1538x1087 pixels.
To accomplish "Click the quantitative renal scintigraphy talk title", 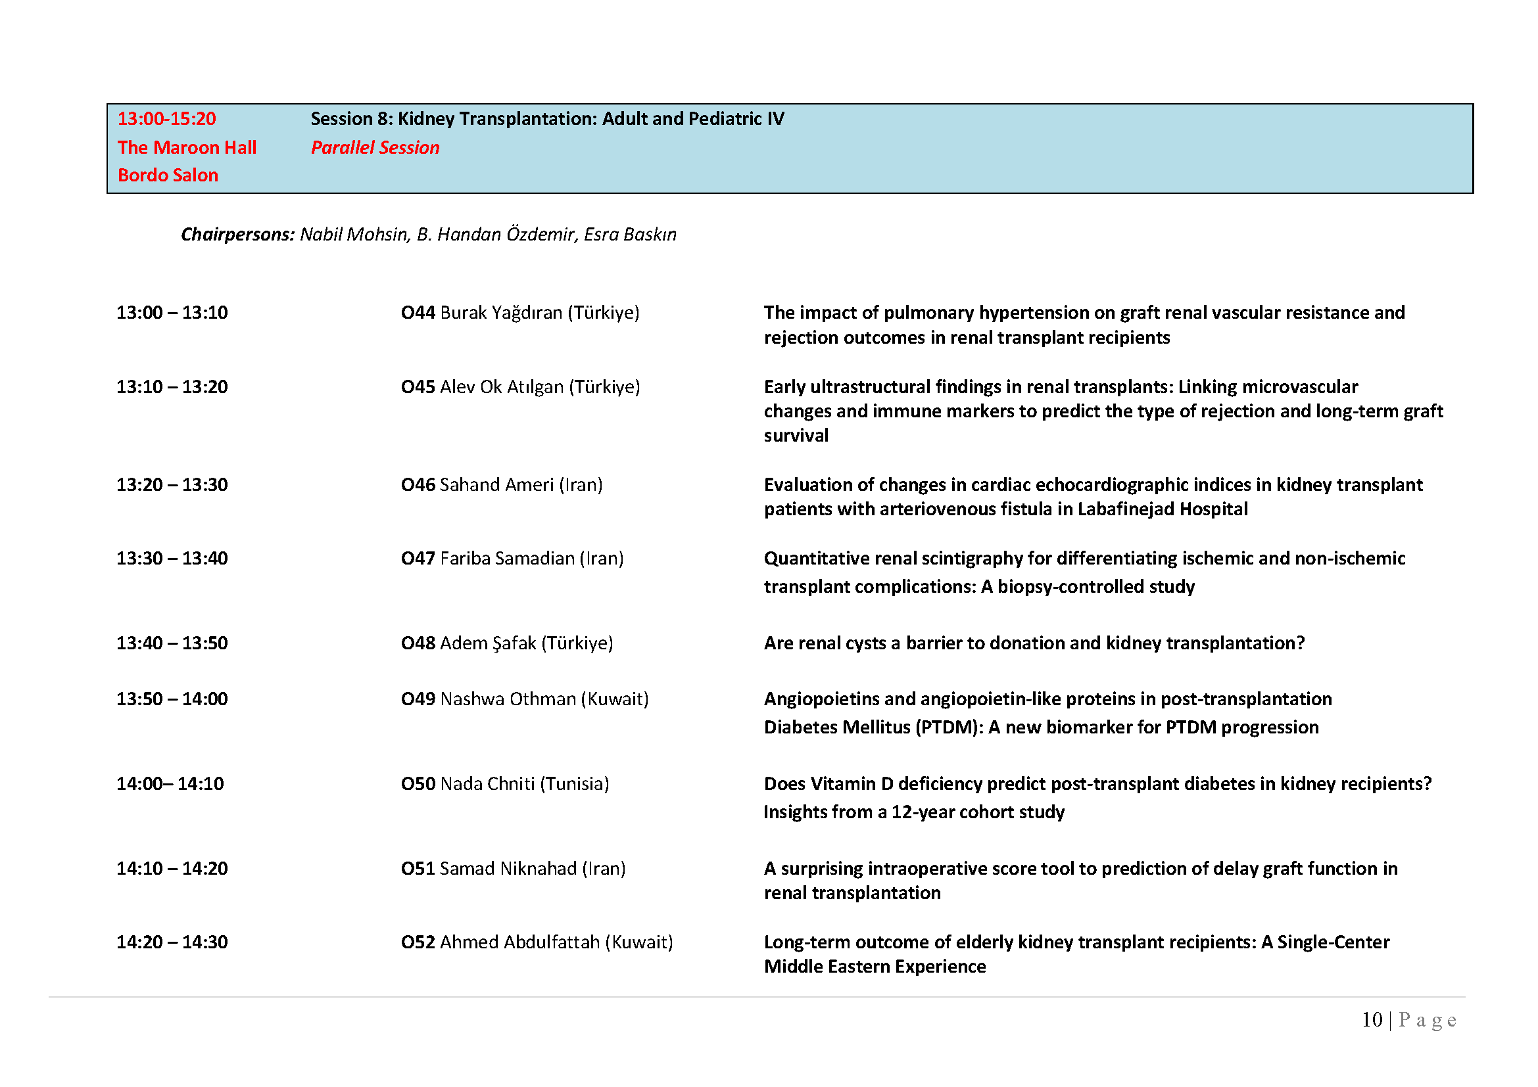I will (1083, 572).
